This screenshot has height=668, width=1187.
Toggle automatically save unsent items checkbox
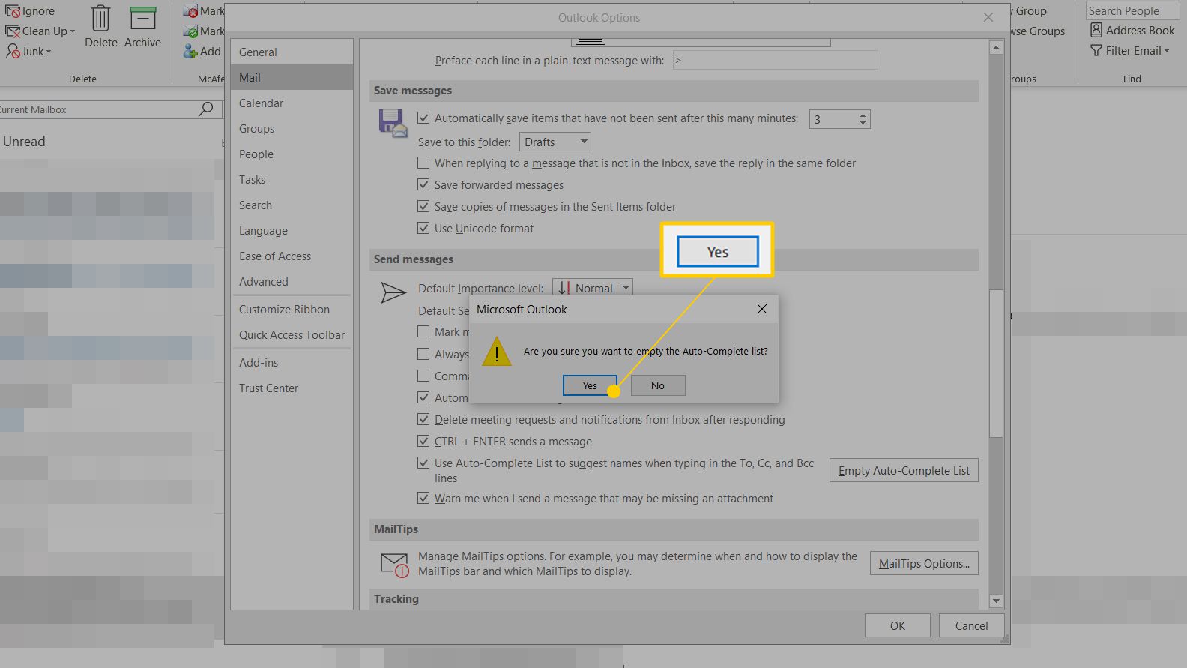coord(423,118)
